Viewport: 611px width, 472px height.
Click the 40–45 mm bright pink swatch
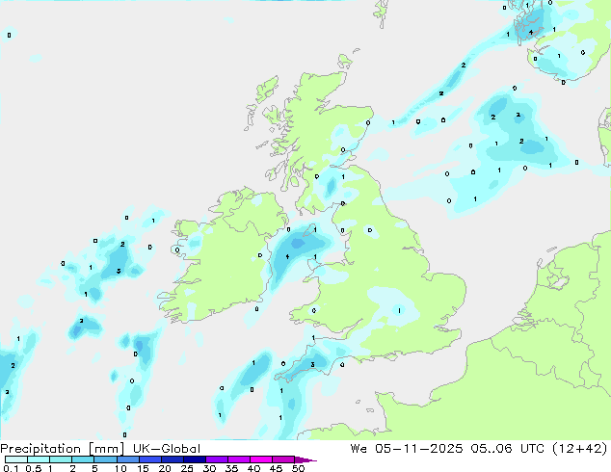pos(261,459)
